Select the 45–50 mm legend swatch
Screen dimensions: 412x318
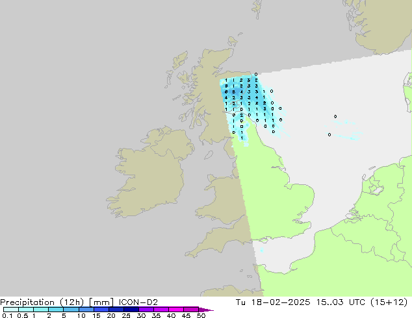tap(191, 310)
